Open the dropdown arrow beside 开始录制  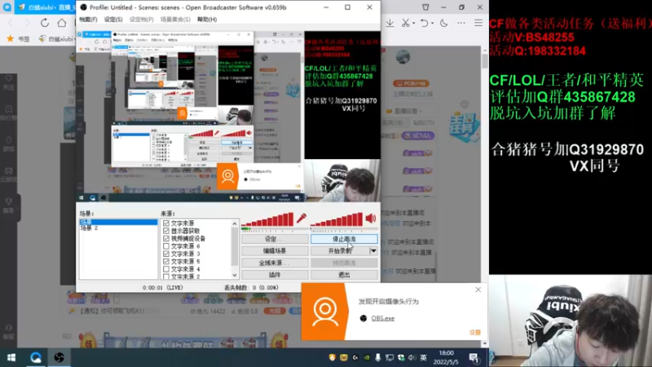point(373,251)
